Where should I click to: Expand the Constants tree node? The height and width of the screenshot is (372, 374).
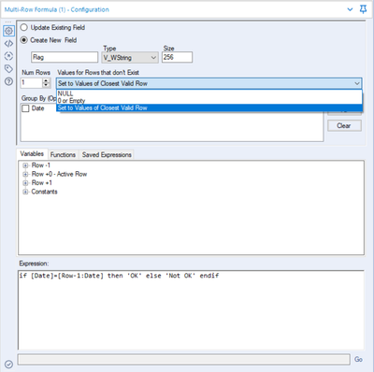pyautogui.click(x=25, y=192)
